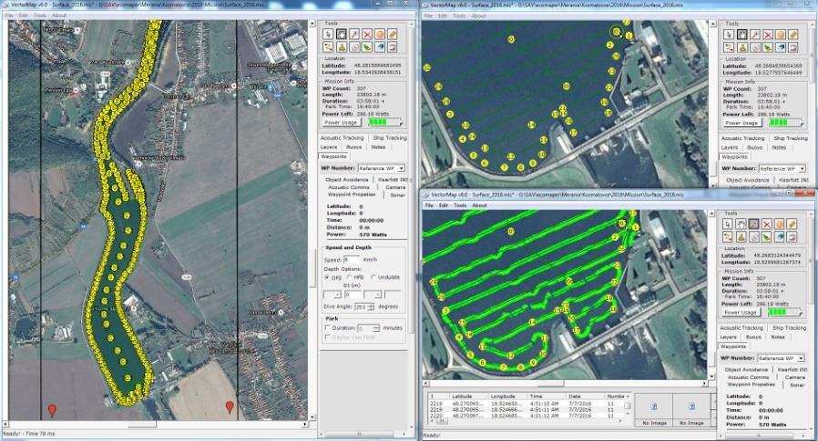Select route path tool in top-right window
This screenshot has width=818, height=441.
point(729,47)
